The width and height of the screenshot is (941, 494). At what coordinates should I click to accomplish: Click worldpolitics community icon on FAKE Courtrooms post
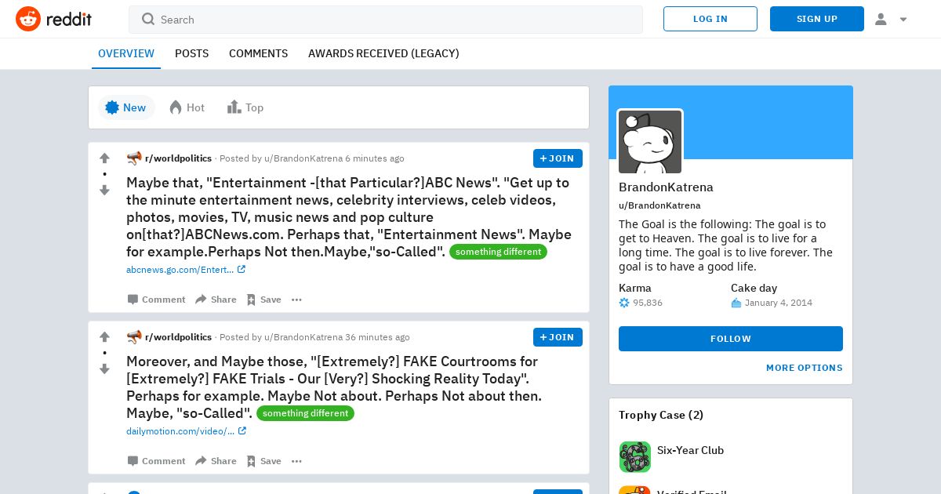click(134, 337)
